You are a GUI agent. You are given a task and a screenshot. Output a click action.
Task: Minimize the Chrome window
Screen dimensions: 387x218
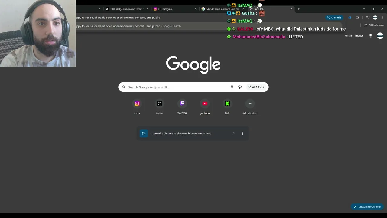pos(364,9)
